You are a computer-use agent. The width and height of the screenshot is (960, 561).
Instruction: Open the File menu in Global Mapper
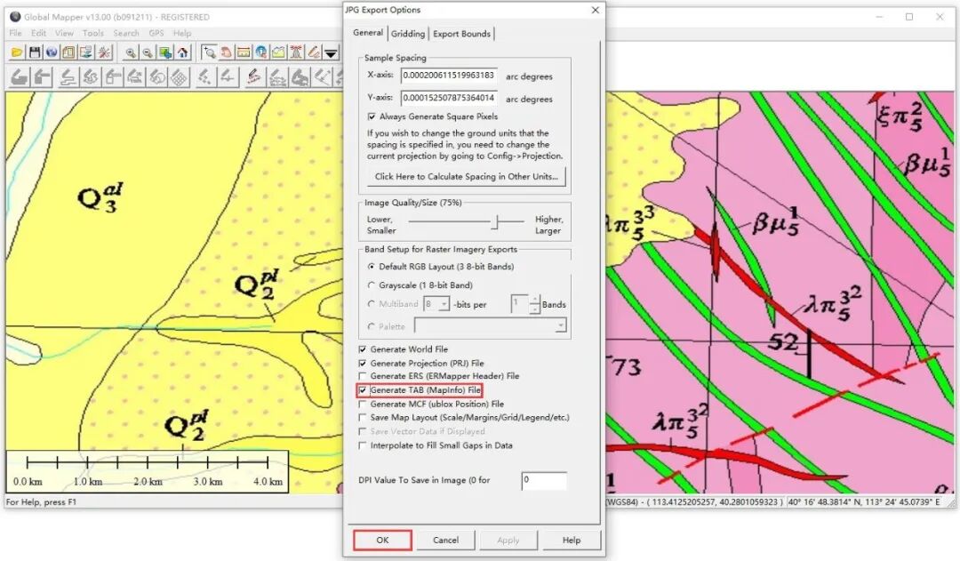(15, 33)
